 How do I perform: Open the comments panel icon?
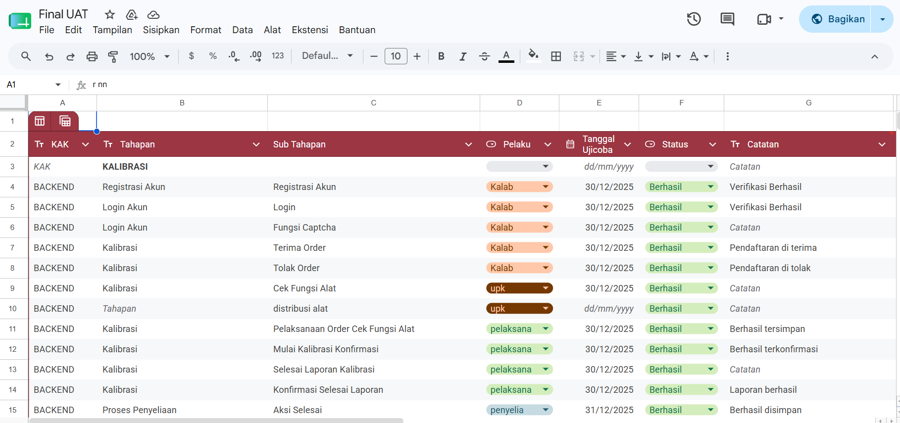pos(727,19)
